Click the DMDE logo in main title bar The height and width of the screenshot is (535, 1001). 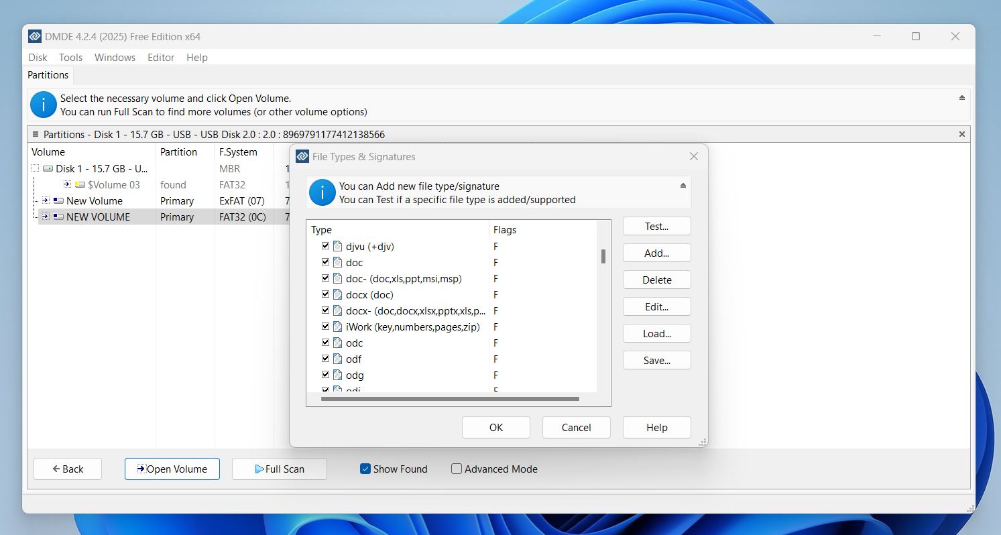coord(35,36)
